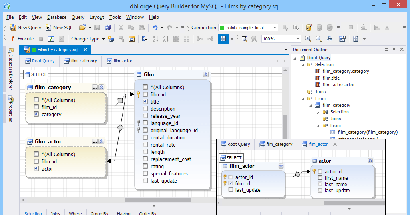Click the Undo arrow icon

(x=155, y=28)
